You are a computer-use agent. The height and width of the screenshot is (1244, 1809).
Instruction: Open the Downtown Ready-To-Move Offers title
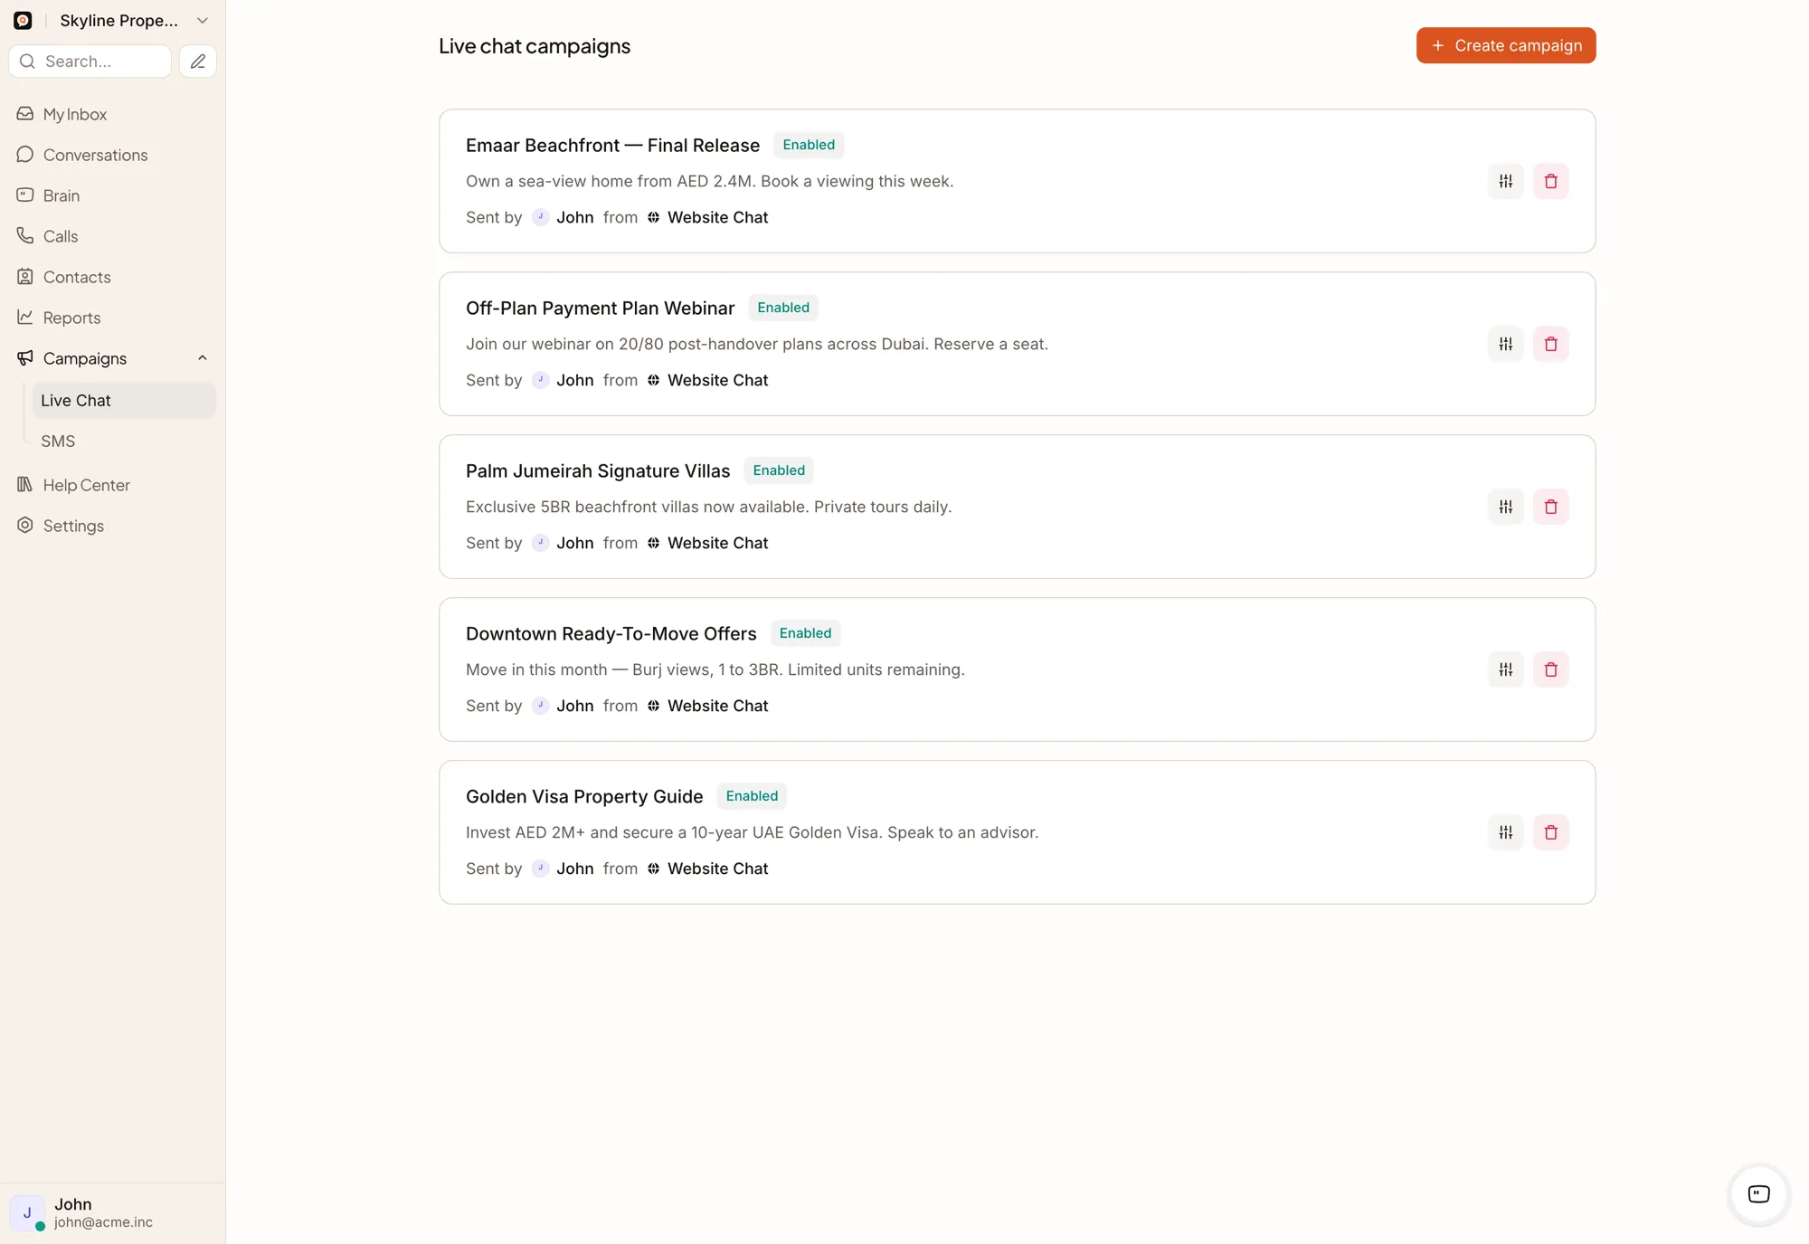tap(611, 633)
